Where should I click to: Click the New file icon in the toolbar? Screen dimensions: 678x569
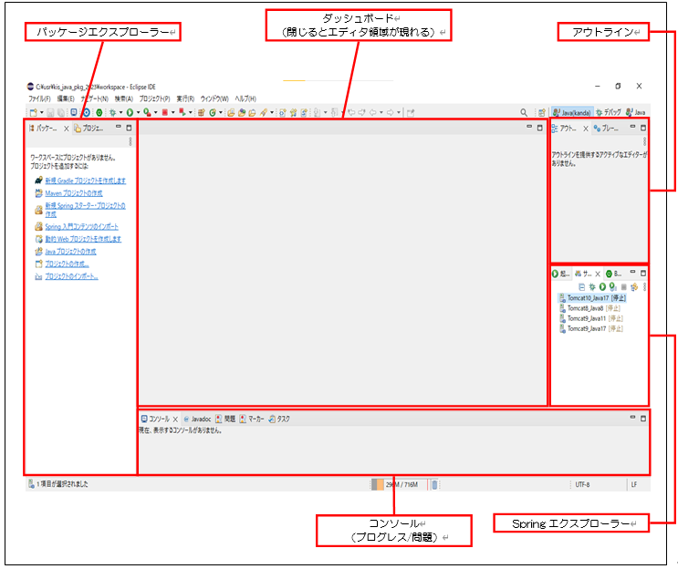tap(32, 113)
